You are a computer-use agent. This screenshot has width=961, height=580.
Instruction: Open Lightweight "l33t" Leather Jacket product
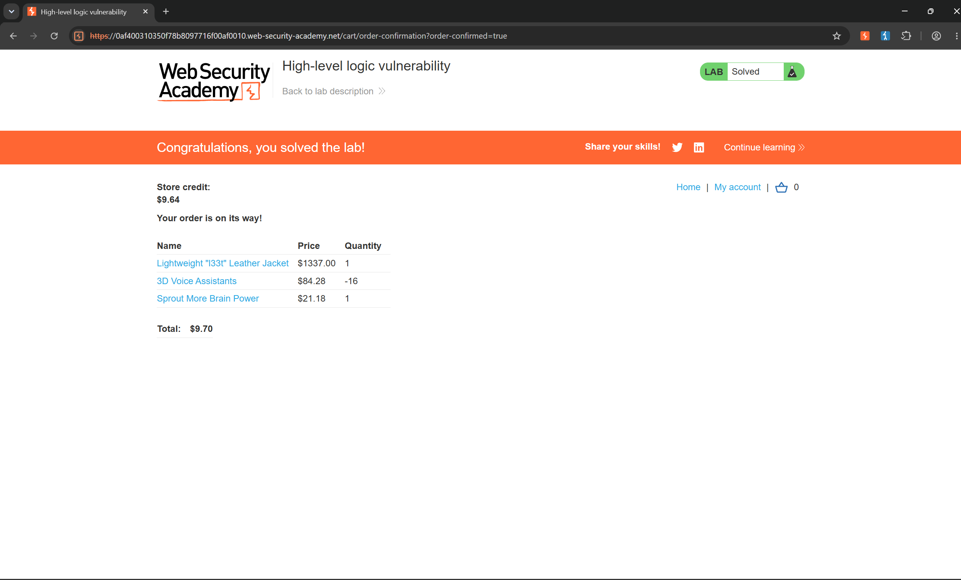222,263
